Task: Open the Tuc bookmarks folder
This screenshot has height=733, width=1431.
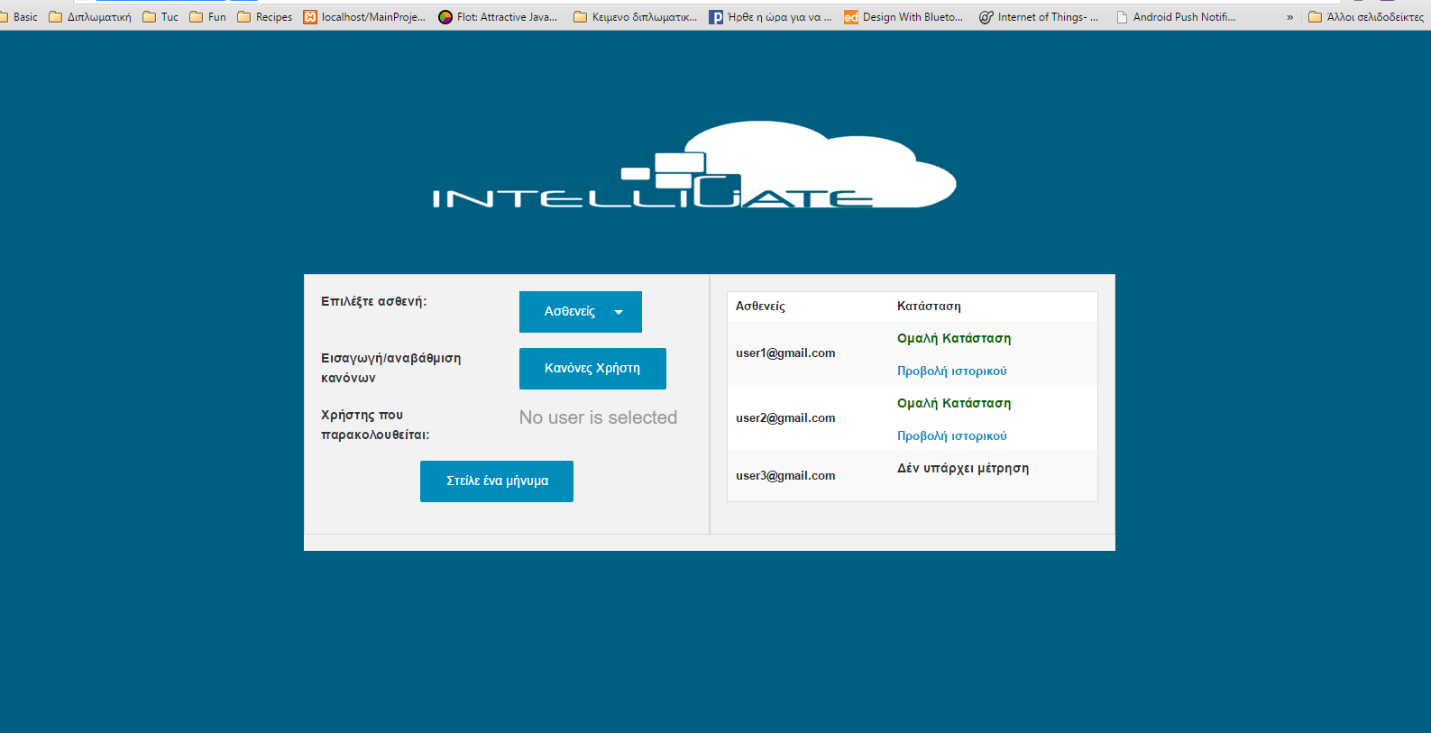Action: point(161,17)
